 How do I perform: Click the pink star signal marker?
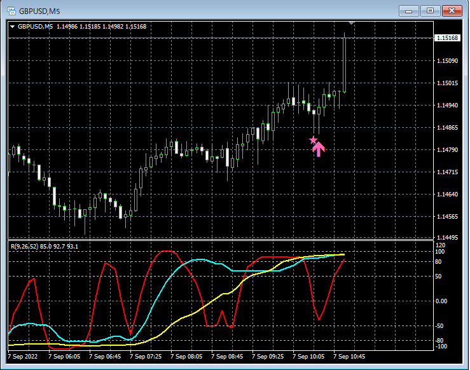click(x=314, y=140)
